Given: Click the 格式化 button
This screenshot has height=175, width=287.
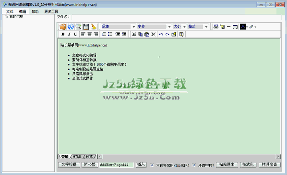Looking at the screenshot, I should pos(248,165).
